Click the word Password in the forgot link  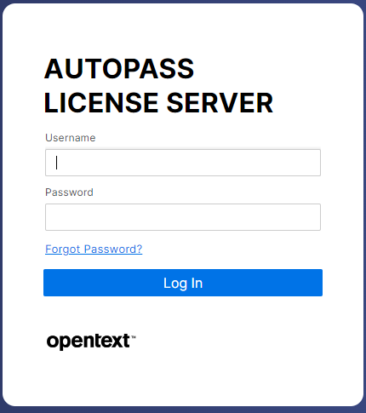[113, 250]
